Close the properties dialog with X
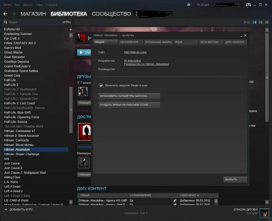This screenshot has height=221, width=272. tap(245, 35)
